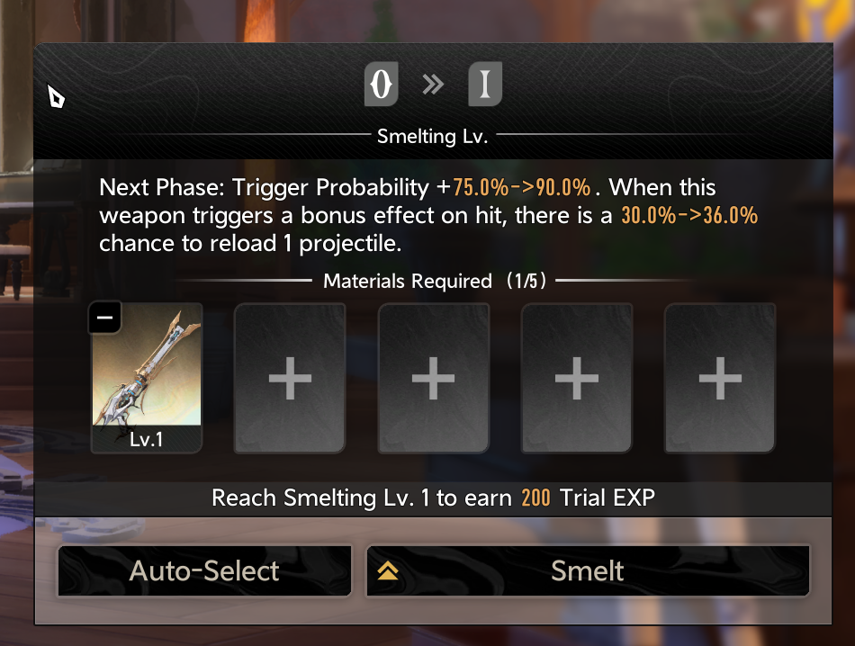855x646 pixels.
Task: Click the Materials Required (1/5) label
Action: click(x=435, y=281)
